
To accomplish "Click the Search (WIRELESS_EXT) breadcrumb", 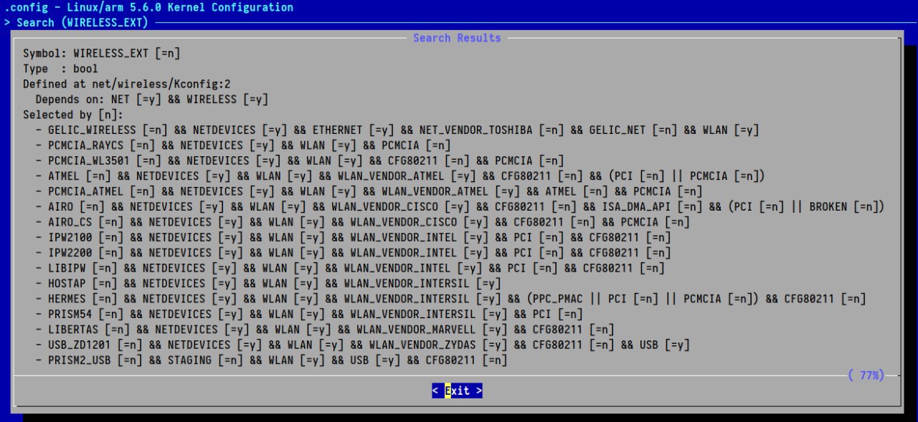I will pyautogui.click(x=82, y=22).
